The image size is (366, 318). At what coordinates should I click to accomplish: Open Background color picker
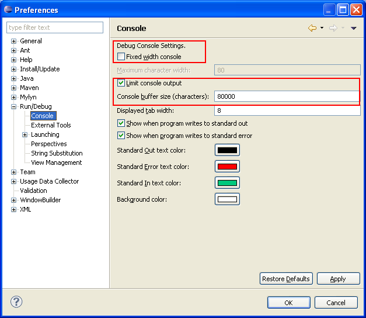pyautogui.click(x=227, y=199)
